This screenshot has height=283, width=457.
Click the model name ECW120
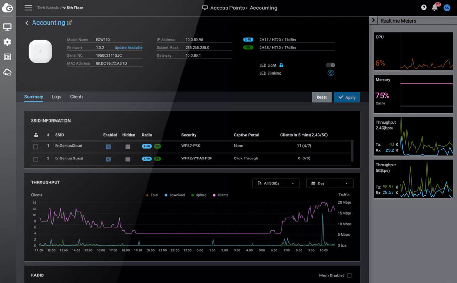tap(103, 40)
